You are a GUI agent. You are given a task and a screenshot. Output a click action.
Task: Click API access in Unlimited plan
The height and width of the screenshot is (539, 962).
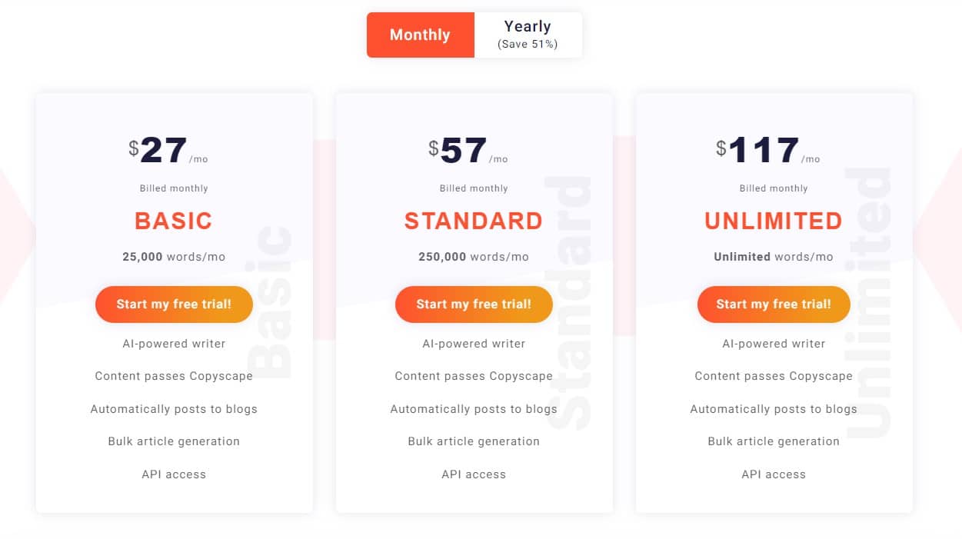[774, 474]
